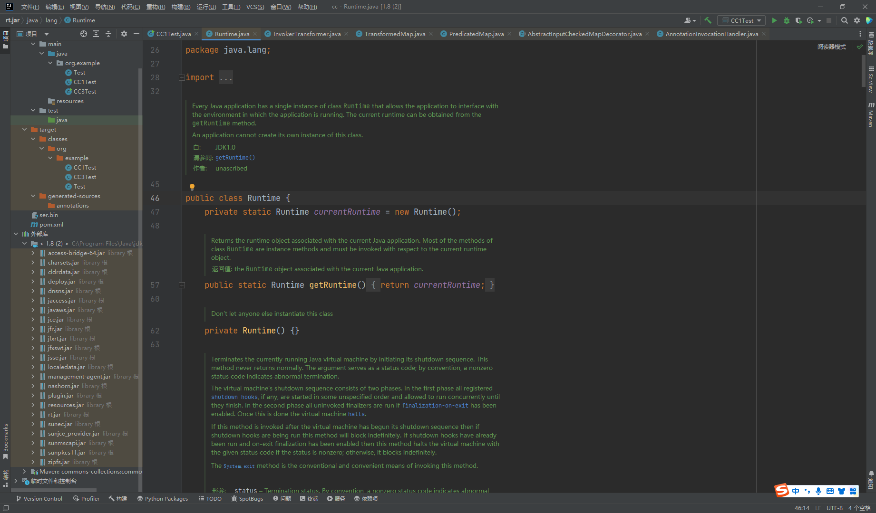Click the halts doc link
Screen dimensions: 876x513
click(x=356, y=414)
